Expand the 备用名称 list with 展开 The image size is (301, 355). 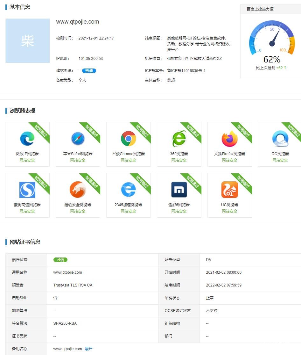(x=88, y=349)
